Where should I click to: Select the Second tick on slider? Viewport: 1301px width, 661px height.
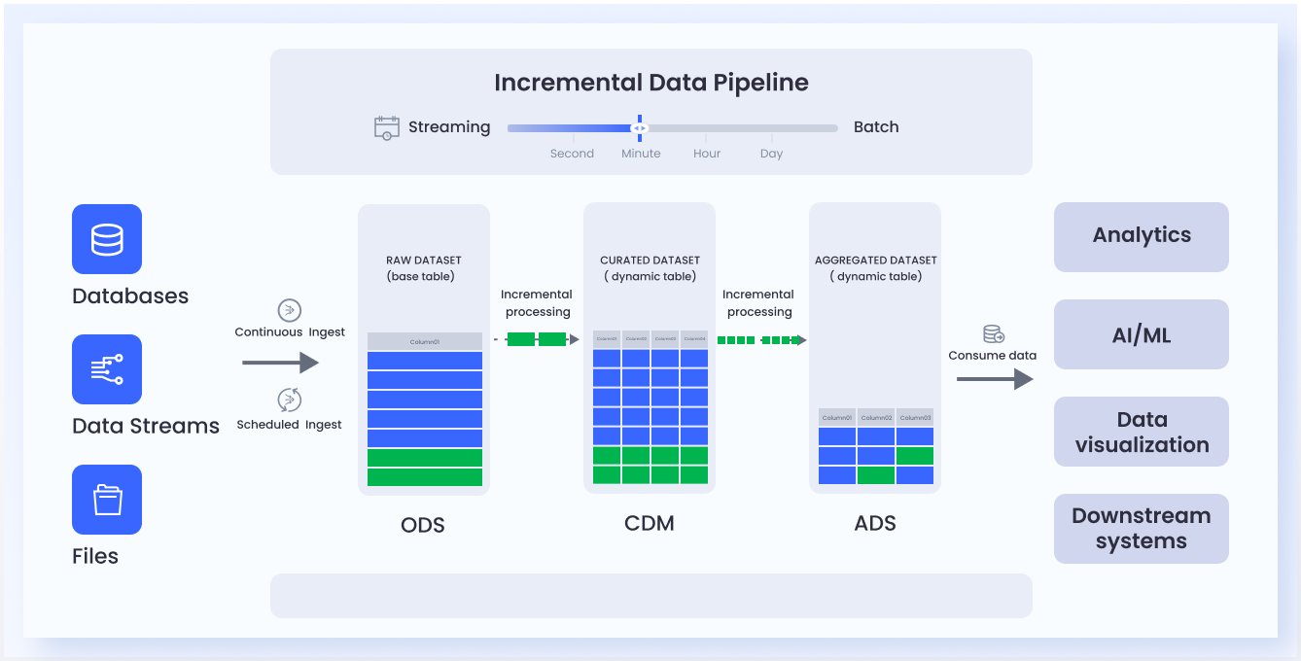coord(572,154)
